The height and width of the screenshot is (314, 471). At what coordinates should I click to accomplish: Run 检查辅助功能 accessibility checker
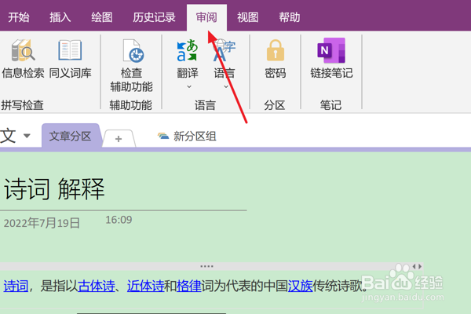pos(132,65)
